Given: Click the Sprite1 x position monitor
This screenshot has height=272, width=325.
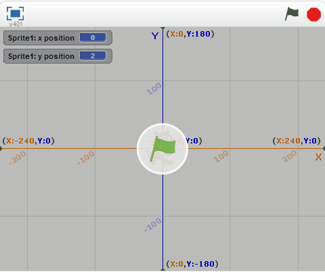Looking at the screenshot, I should [x=58, y=38].
